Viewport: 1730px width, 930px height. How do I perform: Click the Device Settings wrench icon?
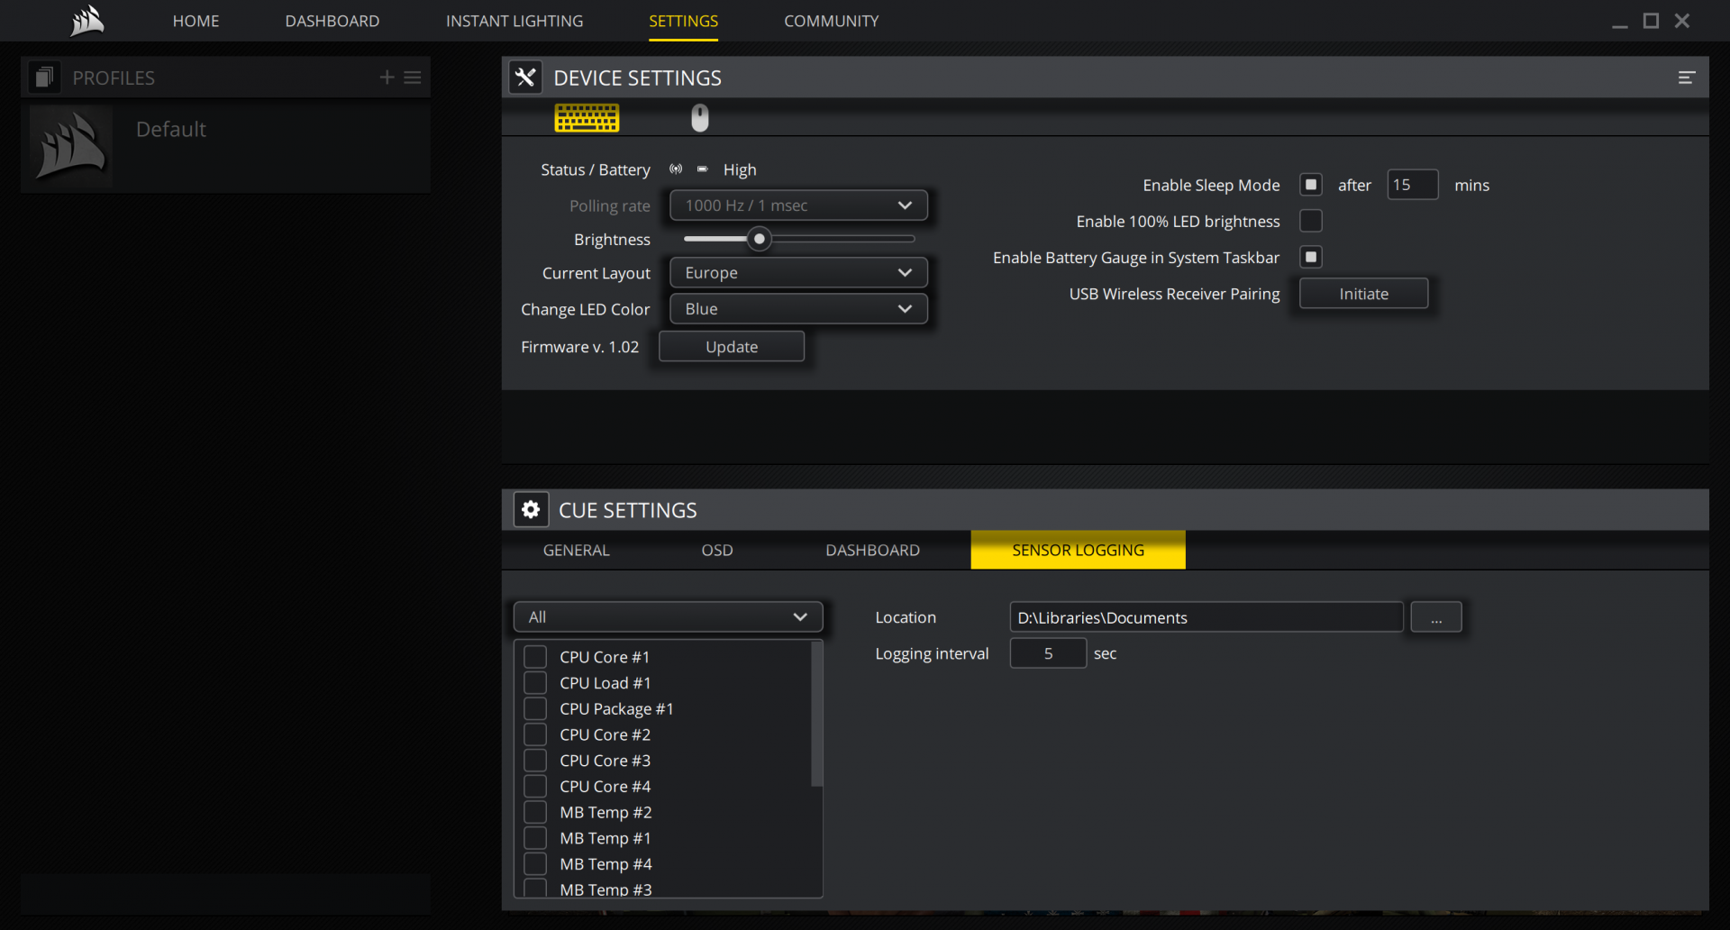(x=525, y=77)
